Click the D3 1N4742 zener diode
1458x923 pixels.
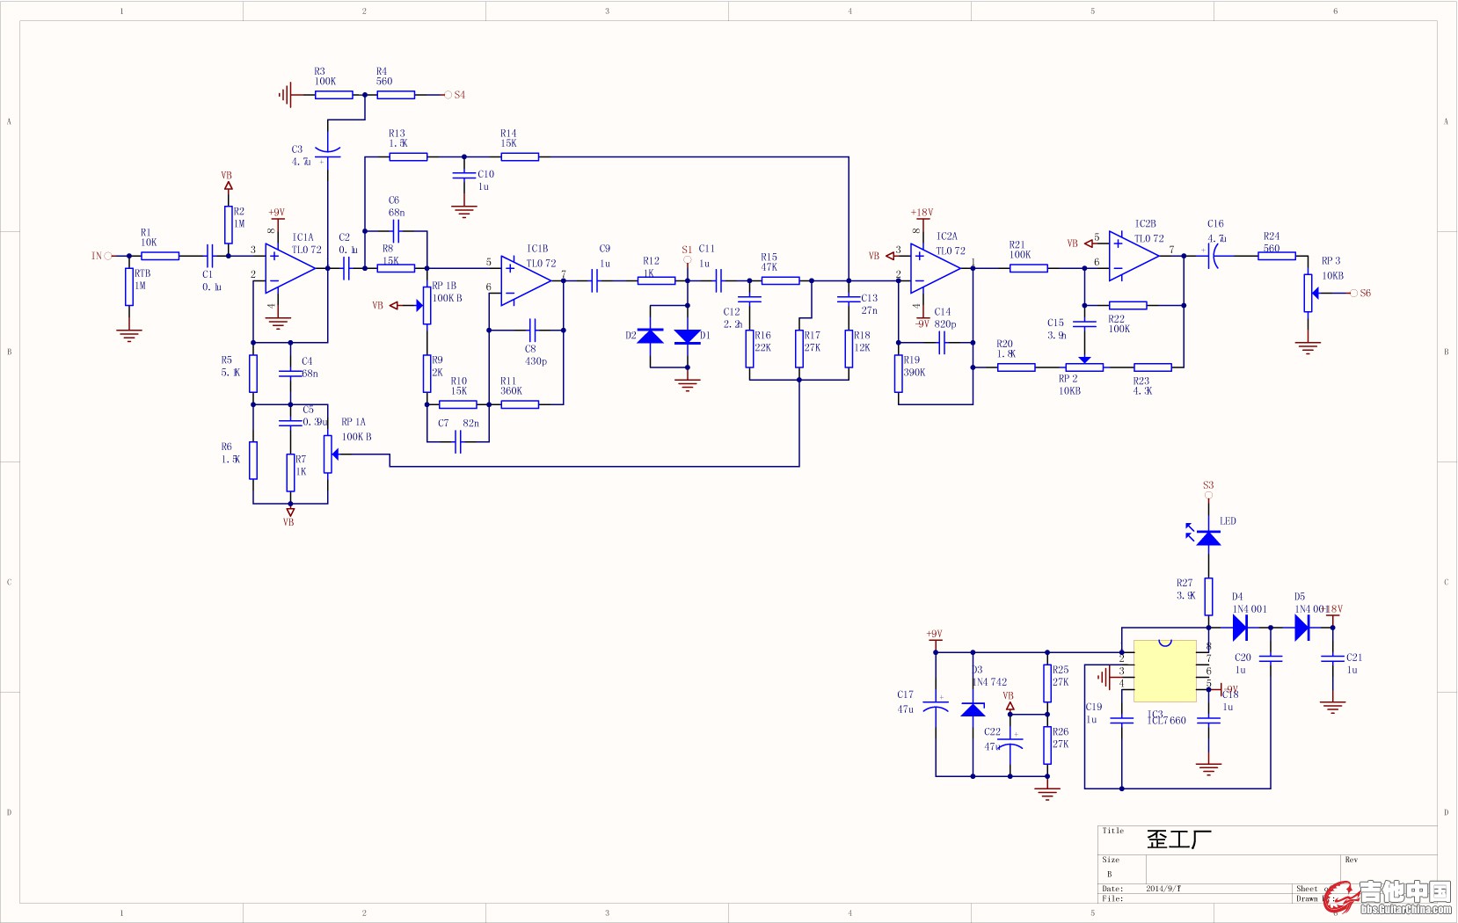click(973, 709)
